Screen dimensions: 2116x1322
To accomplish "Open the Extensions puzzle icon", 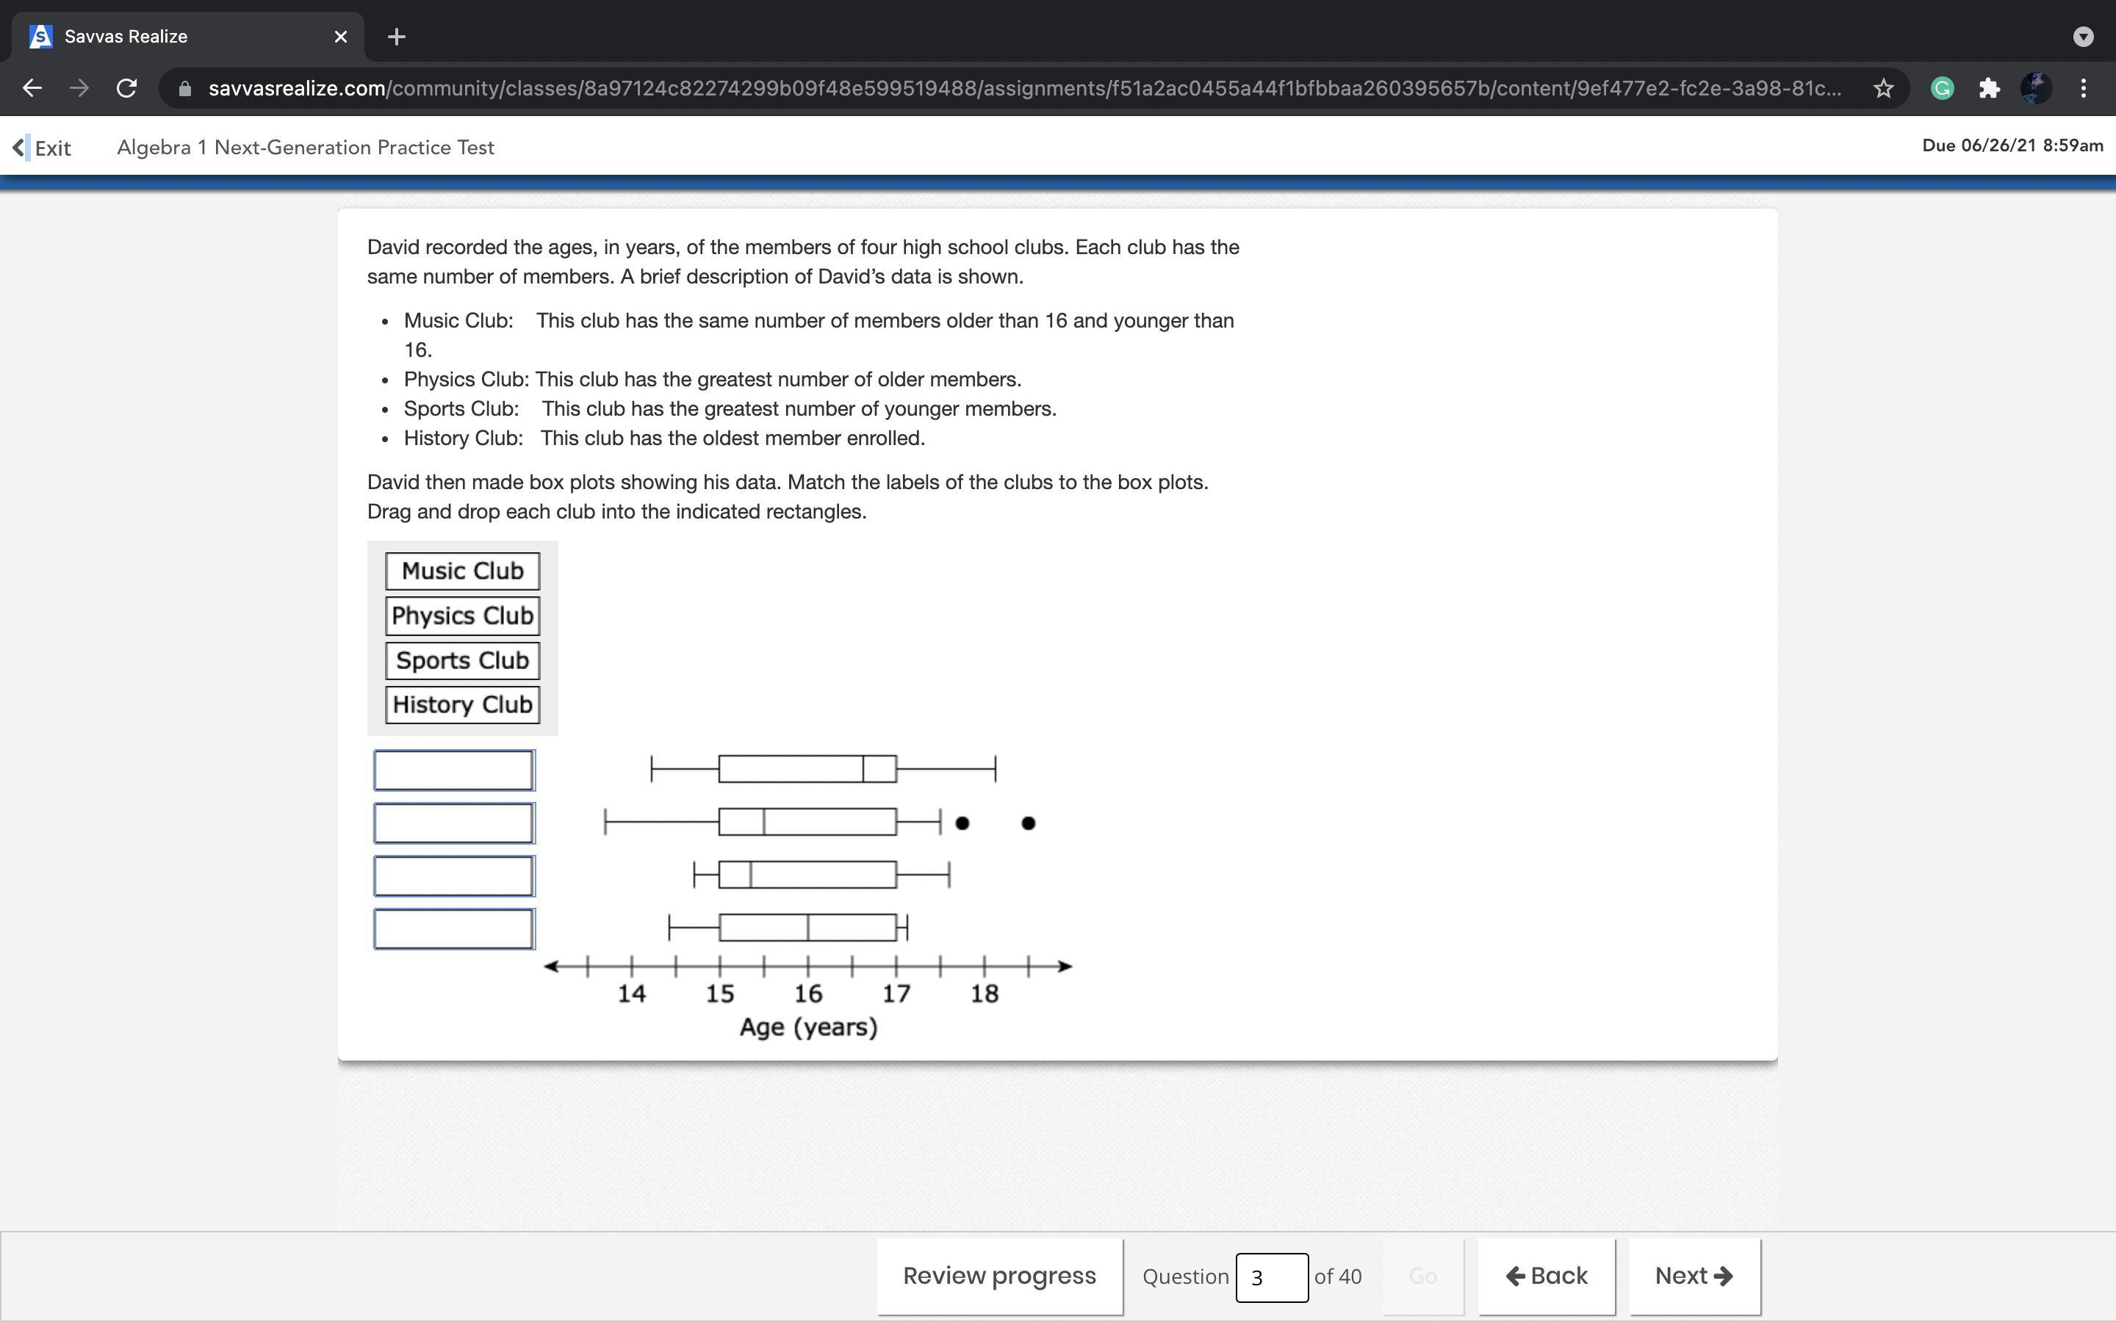I will (x=1989, y=88).
